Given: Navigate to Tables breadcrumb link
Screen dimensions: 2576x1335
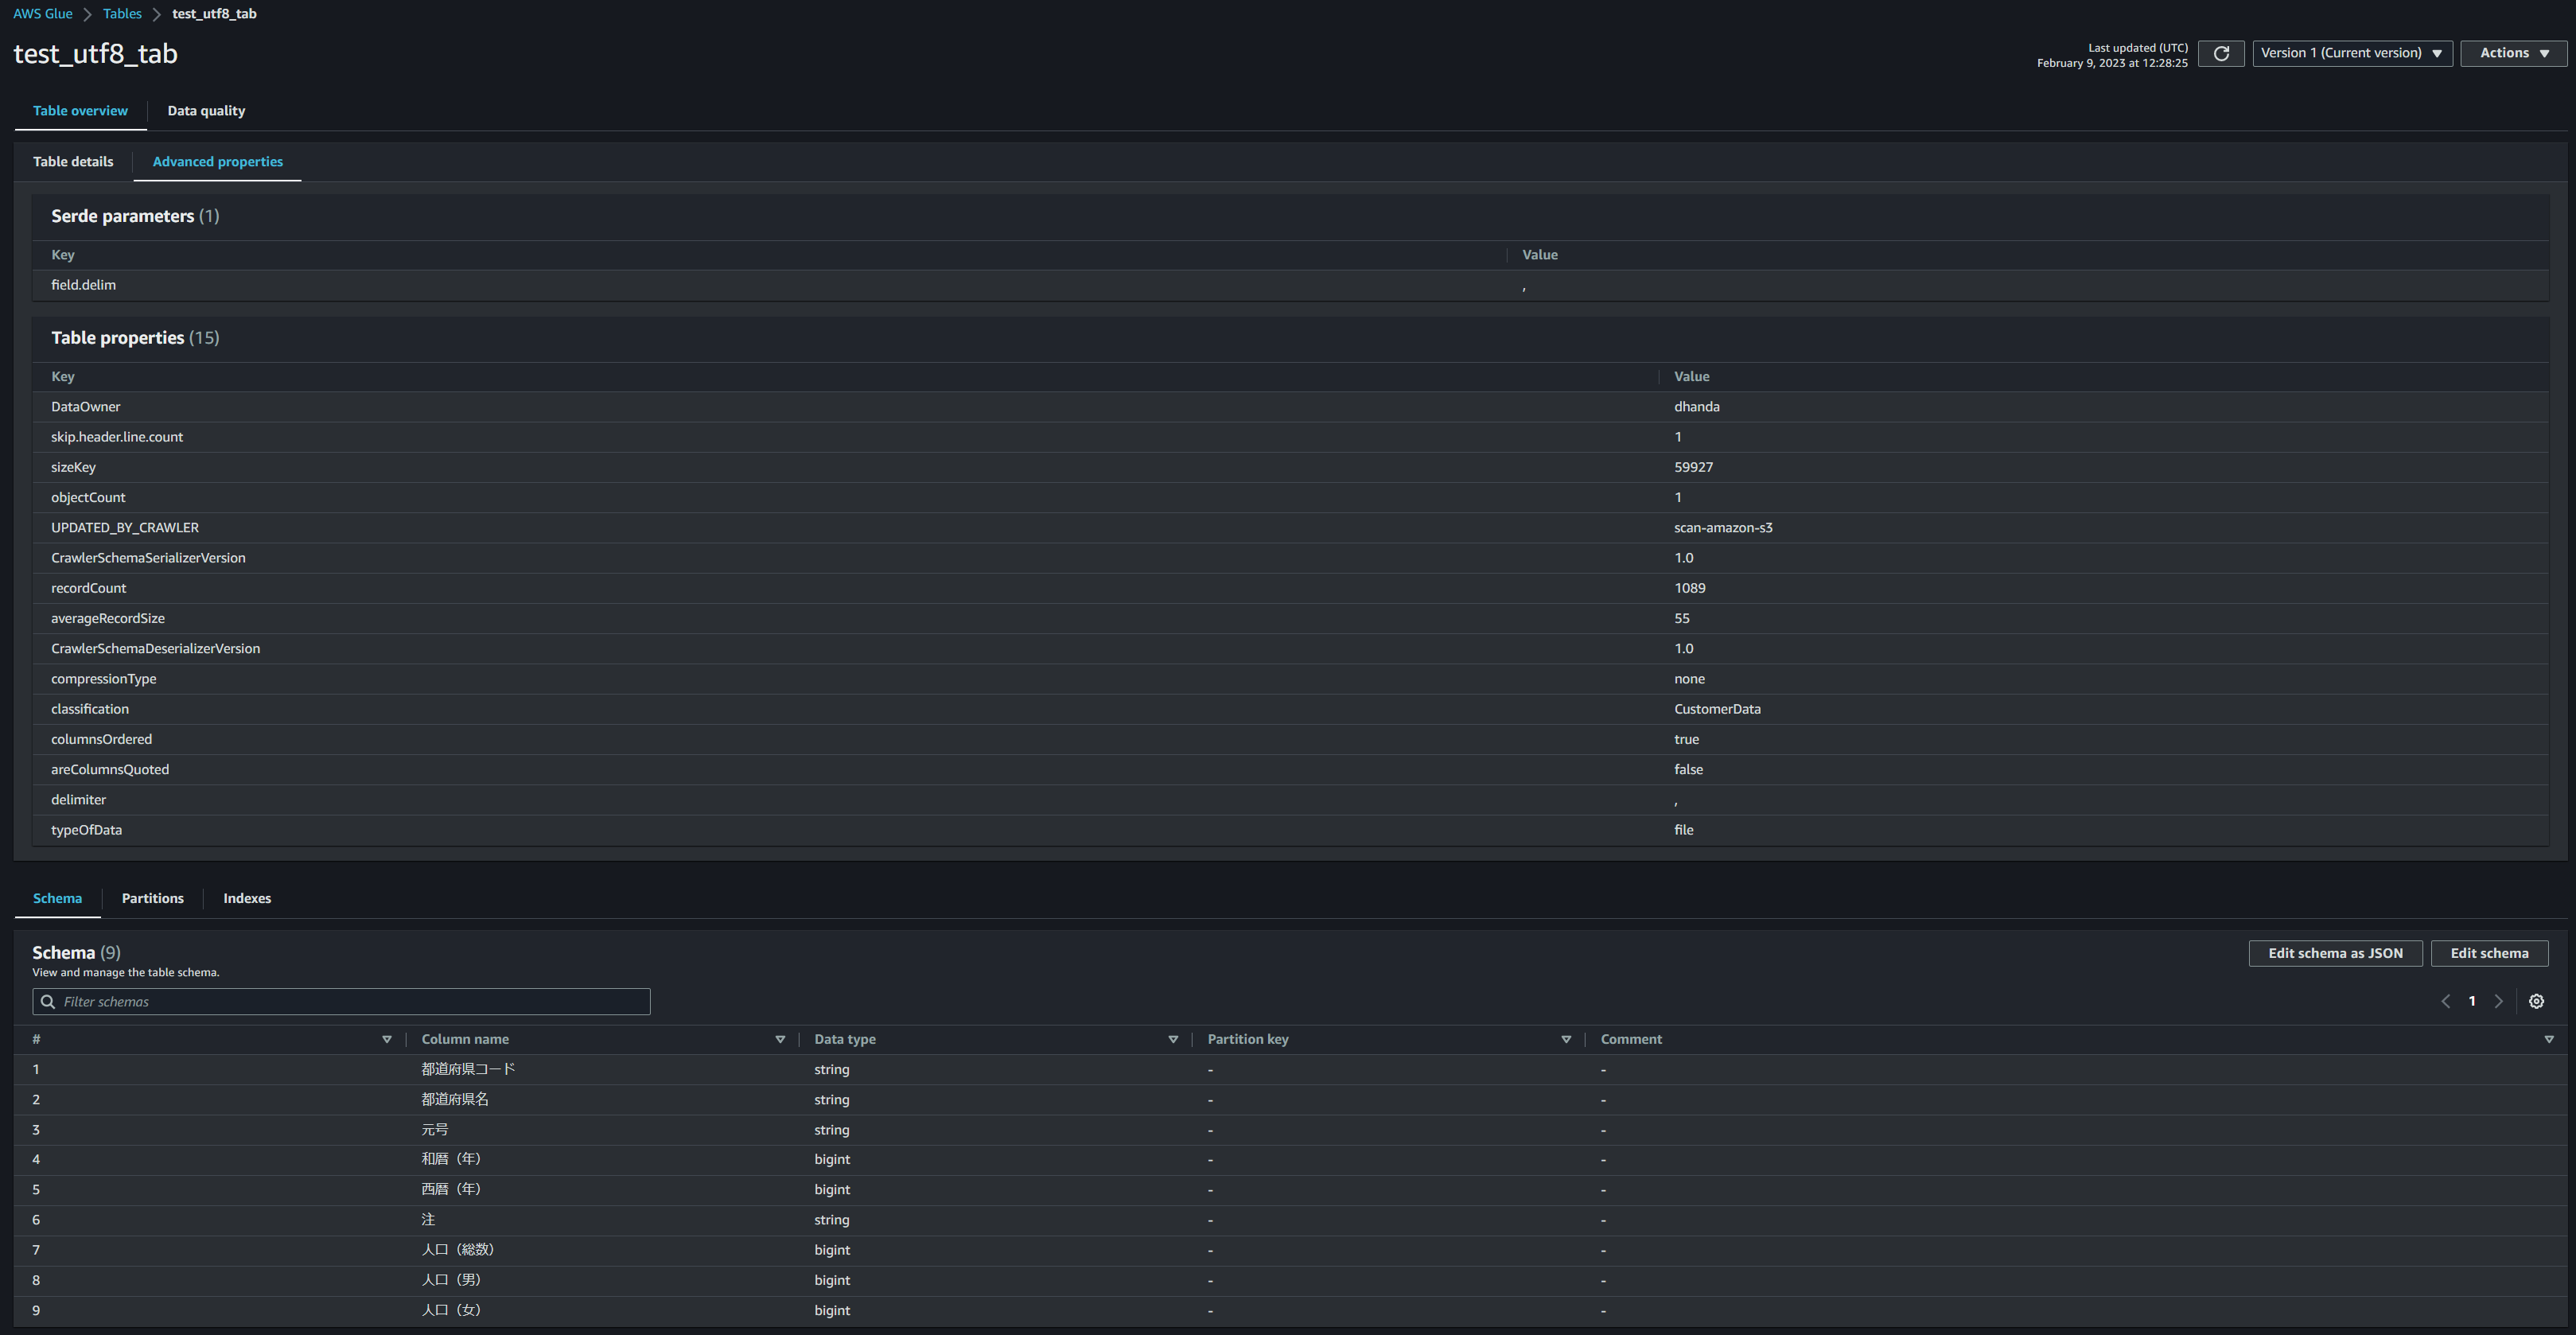Looking at the screenshot, I should pyautogui.click(x=122, y=14).
